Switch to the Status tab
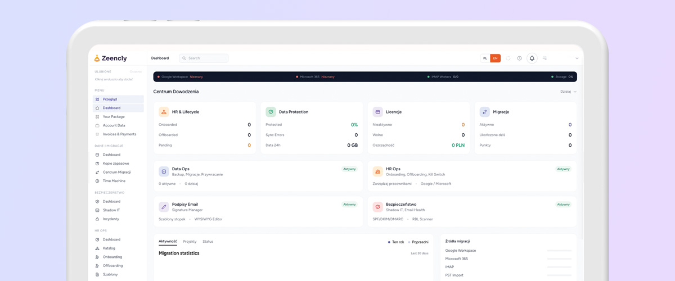The image size is (675, 281). pyautogui.click(x=208, y=242)
